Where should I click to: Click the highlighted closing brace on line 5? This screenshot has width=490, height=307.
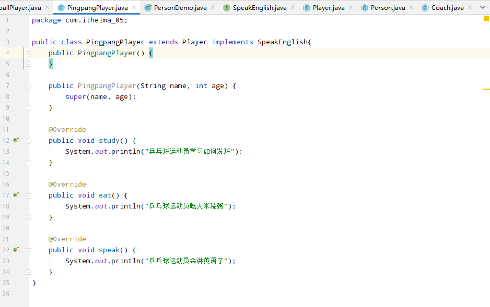(x=51, y=64)
